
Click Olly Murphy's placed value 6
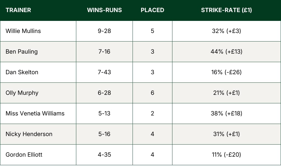[x=152, y=93]
